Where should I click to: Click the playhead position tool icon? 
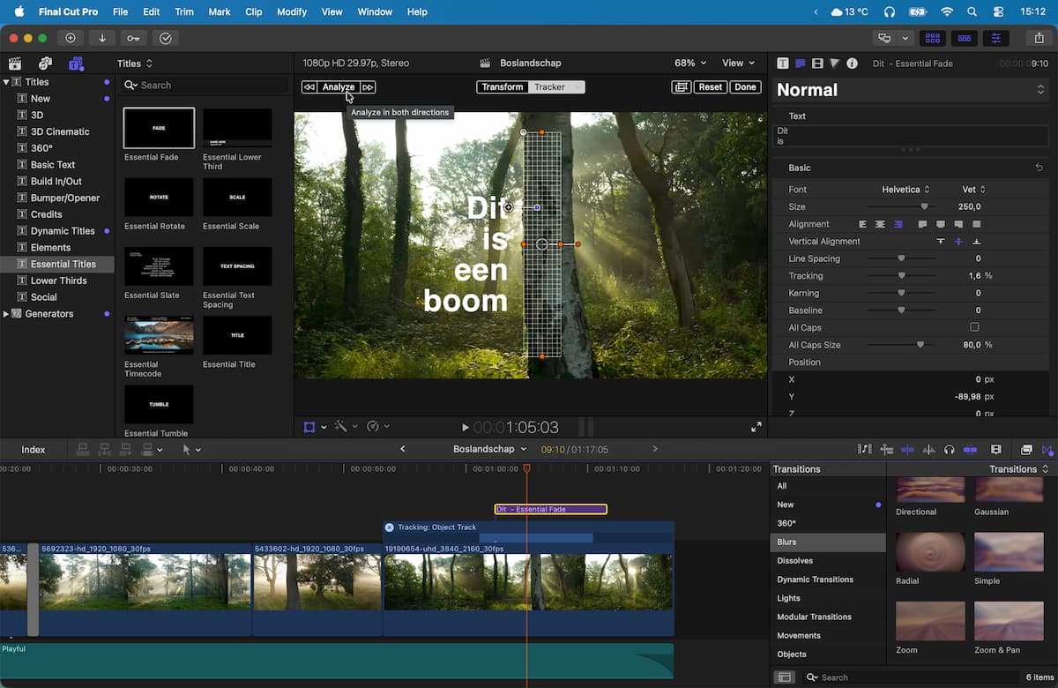point(887,450)
